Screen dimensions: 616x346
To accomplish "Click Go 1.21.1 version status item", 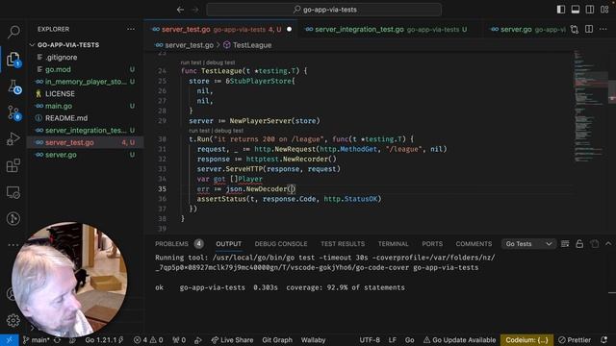I will (x=104, y=340).
